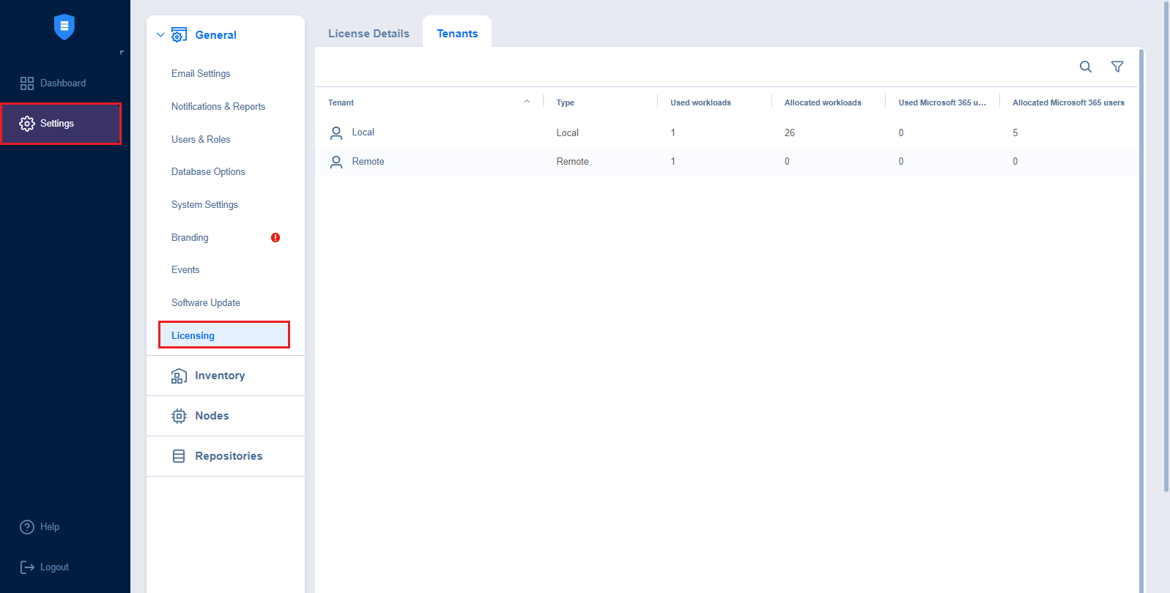Click the Branding red alert icon

tap(275, 237)
